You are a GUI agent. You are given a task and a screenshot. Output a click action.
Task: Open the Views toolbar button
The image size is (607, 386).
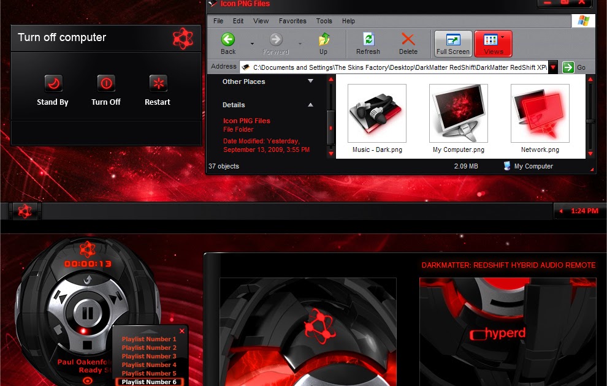tap(493, 44)
